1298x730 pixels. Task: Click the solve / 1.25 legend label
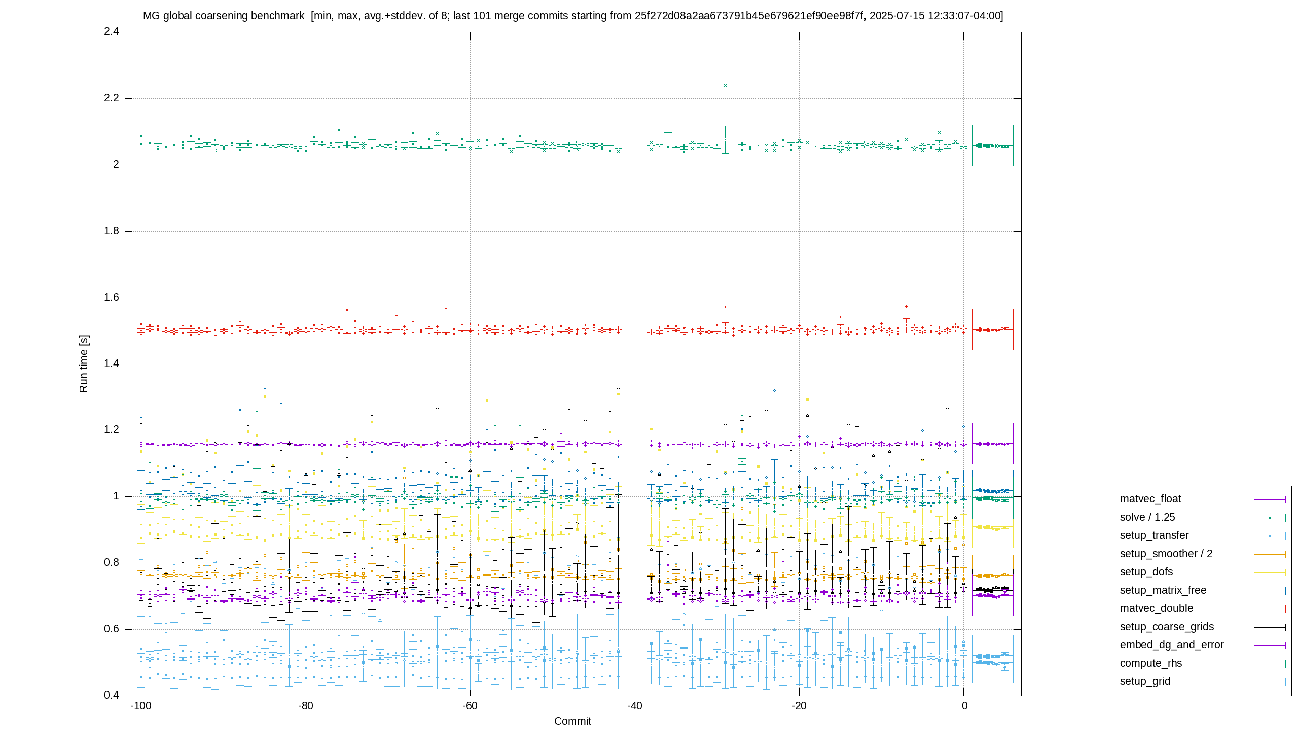click(x=1147, y=517)
